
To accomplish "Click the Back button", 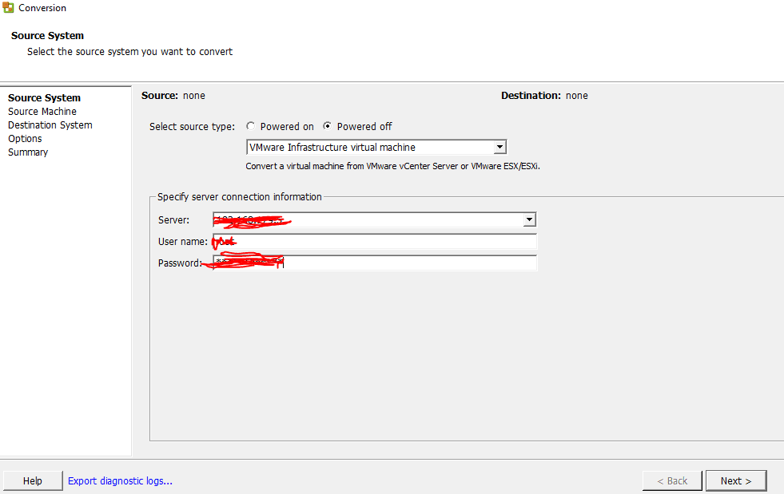I will (x=672, y=480).
